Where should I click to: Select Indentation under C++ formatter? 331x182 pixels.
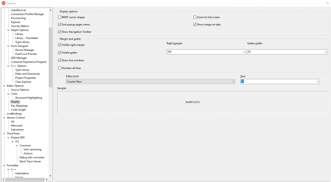pos(22,173)
